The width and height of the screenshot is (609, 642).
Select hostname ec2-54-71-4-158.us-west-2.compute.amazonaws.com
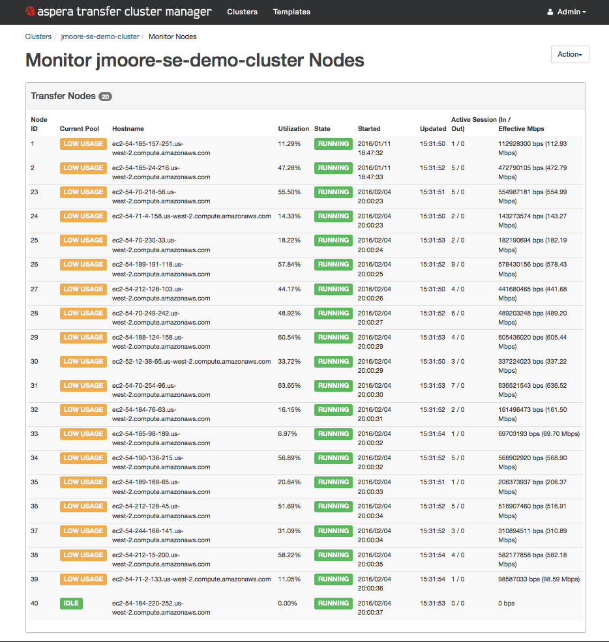pos(191,216)
